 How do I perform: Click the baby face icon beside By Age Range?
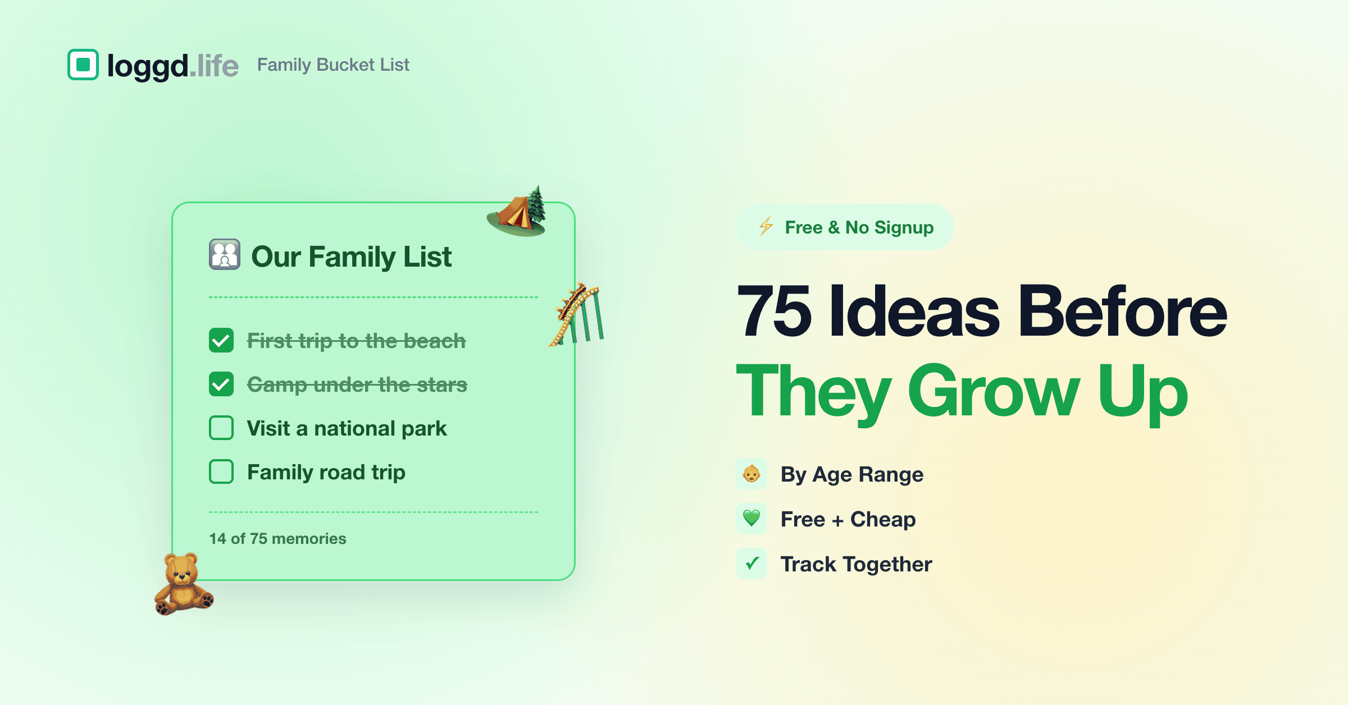pyautogui.click(x=752, y=474)
